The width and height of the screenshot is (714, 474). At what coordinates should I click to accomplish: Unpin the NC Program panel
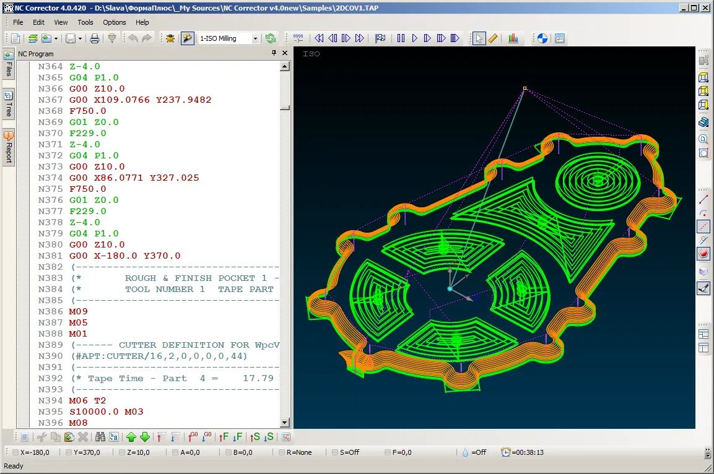coord(273,53)
